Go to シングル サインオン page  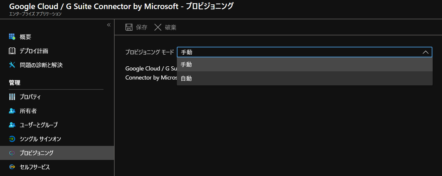pos(40,139)
